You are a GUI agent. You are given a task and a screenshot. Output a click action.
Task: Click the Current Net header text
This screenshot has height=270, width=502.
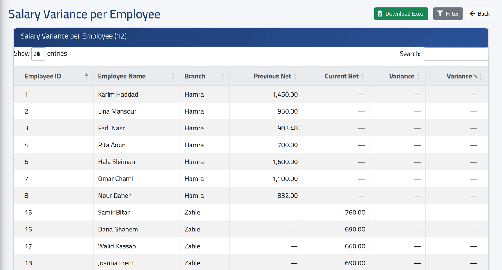(x=342, y=76)
